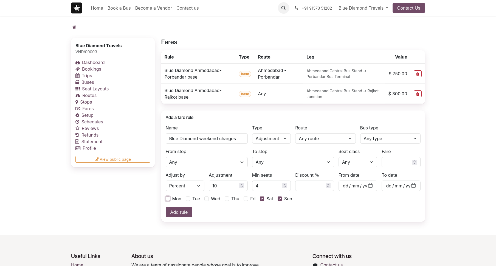Open the Seat class dropdown

pos(358,162)
